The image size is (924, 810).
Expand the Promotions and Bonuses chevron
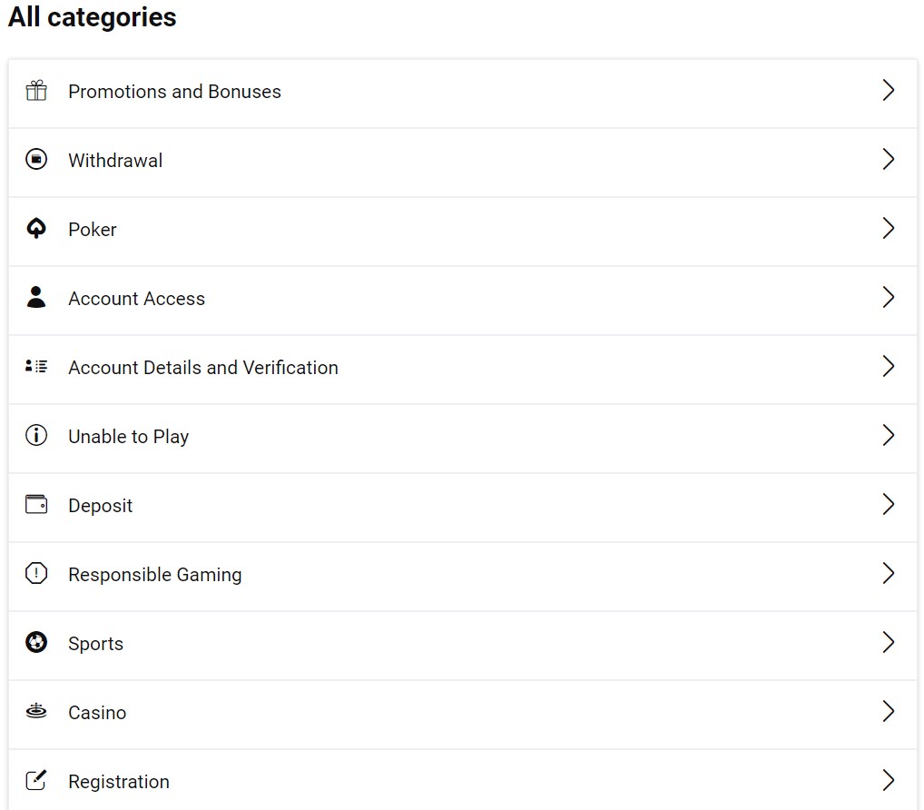point(889,91)
